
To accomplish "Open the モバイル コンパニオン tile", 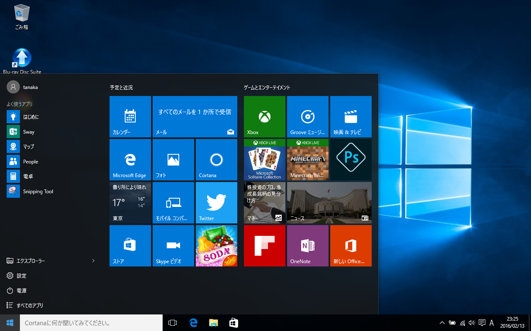I will pos(173,203).
